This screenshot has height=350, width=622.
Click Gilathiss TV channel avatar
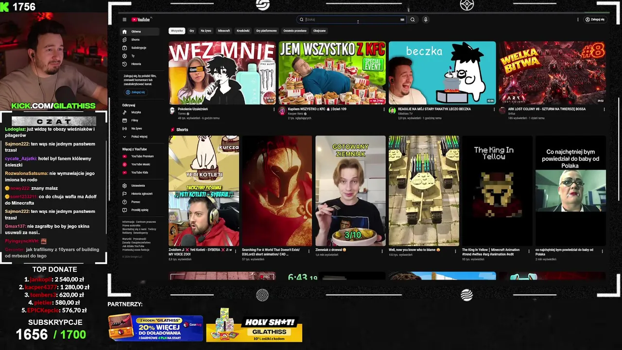pyautogui.click(x=392, y=111)
